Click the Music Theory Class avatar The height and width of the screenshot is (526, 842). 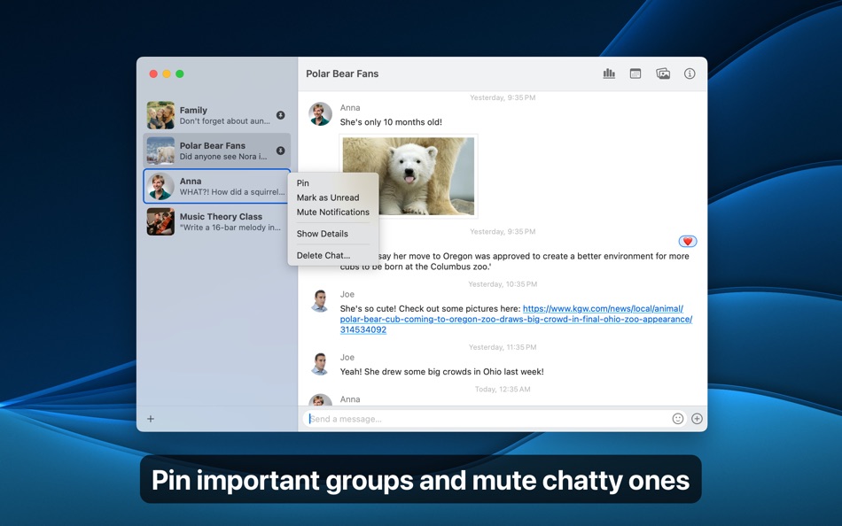pos(160,221)
